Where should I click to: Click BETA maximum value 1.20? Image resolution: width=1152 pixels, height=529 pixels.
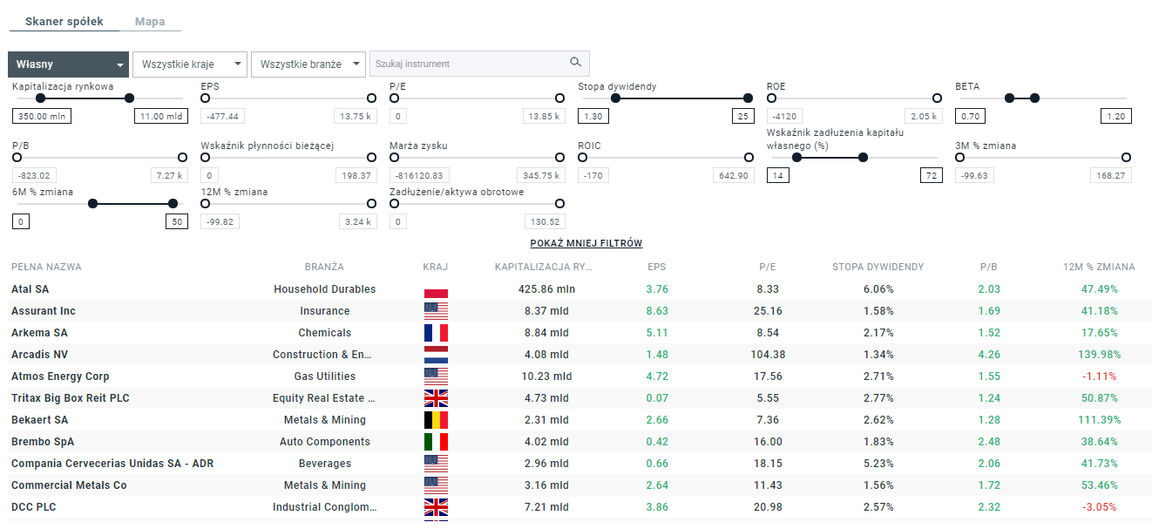pos(1115,116)
